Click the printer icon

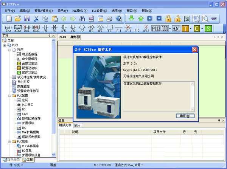[109, 19]
